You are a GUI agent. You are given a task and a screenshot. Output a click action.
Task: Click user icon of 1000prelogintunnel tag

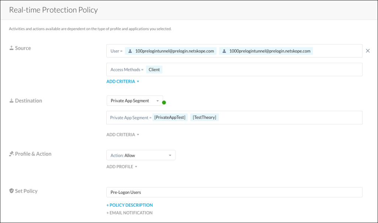(x=224, y=51)
